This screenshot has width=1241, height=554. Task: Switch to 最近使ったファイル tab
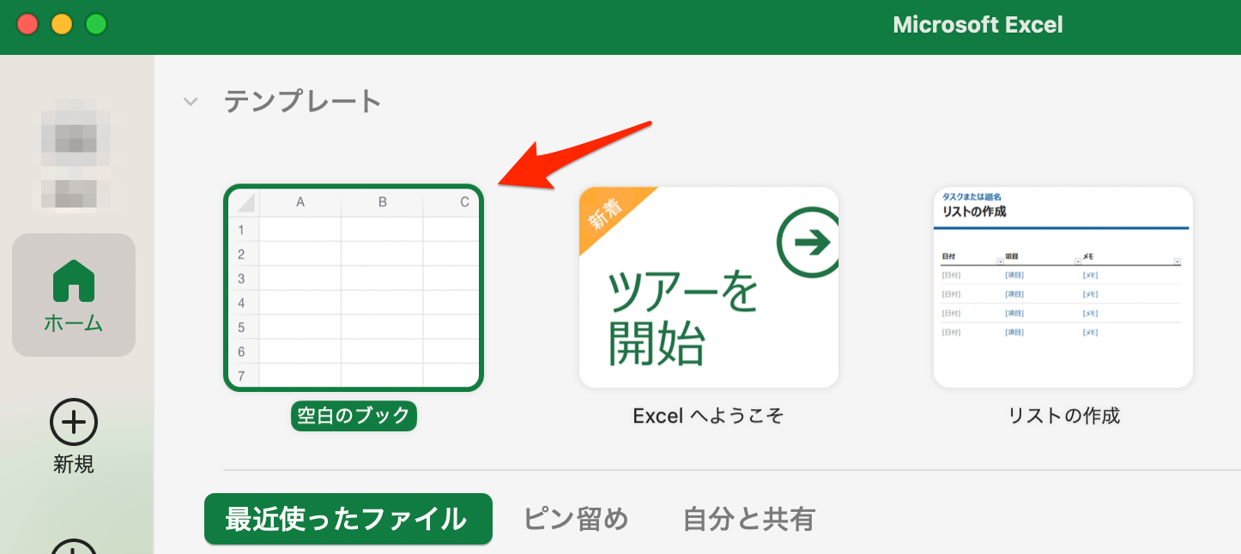(x=348, y=519)
